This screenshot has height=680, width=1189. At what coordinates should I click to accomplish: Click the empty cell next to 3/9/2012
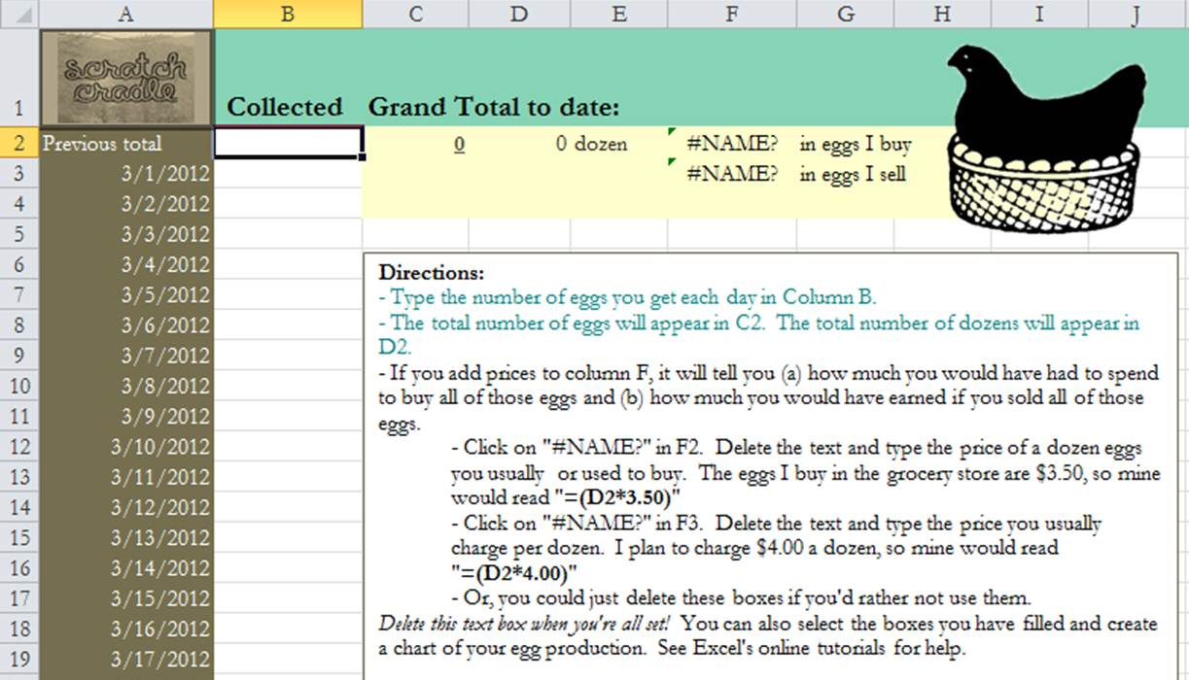(288, 416)
